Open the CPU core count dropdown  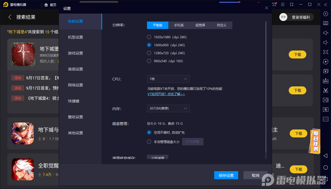168,79
